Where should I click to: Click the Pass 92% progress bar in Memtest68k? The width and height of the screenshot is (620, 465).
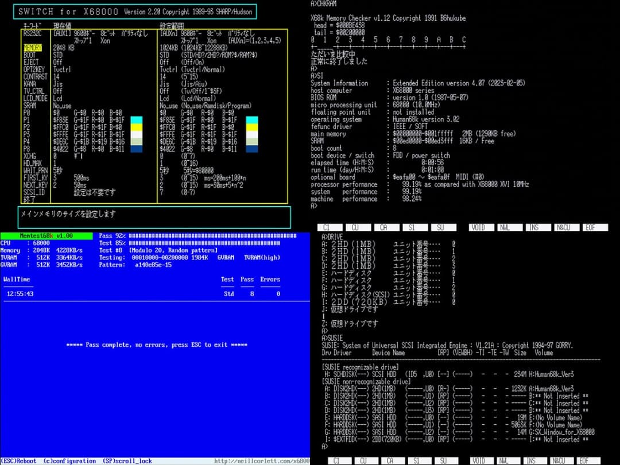point(213,236)
